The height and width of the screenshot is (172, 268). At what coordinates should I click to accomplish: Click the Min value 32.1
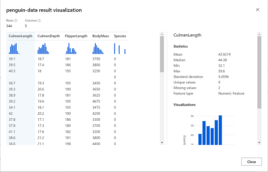click(221, 66)
